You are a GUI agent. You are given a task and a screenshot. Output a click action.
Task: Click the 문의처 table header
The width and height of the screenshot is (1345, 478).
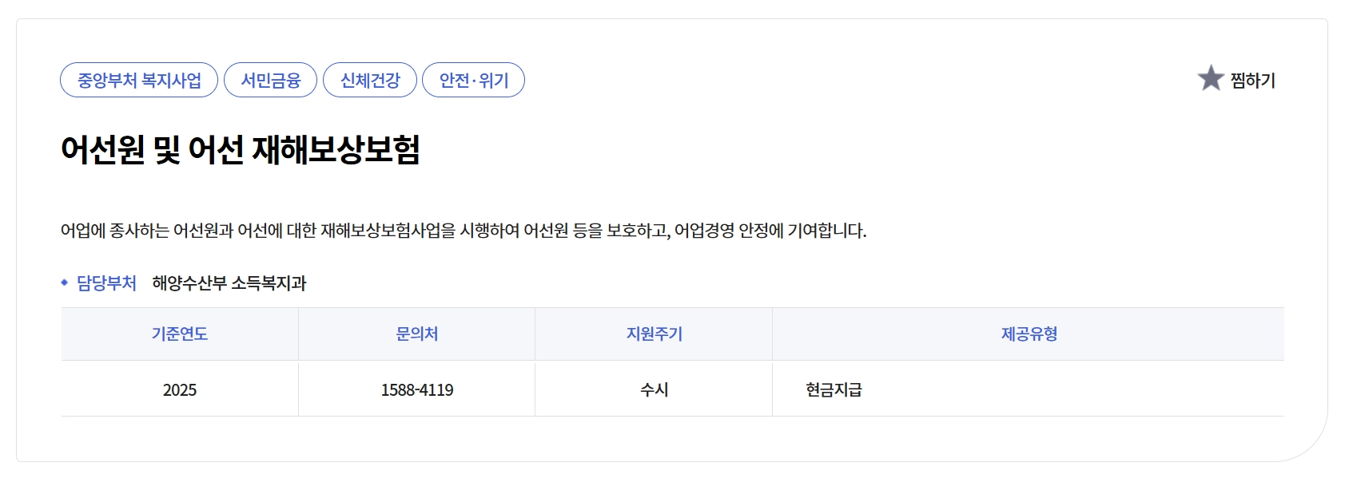[x=416, y=334]
